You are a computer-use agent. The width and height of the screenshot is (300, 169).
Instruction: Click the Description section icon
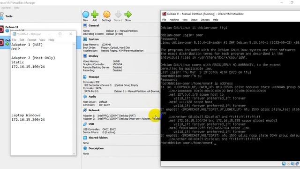point(85,148)
